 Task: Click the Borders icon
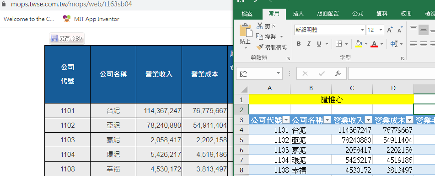pos(338,44)
